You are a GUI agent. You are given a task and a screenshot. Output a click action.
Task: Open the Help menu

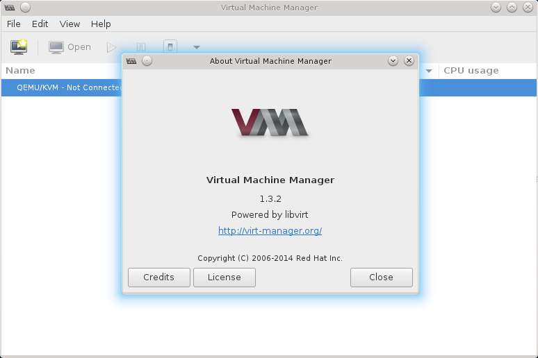(101, 24)
